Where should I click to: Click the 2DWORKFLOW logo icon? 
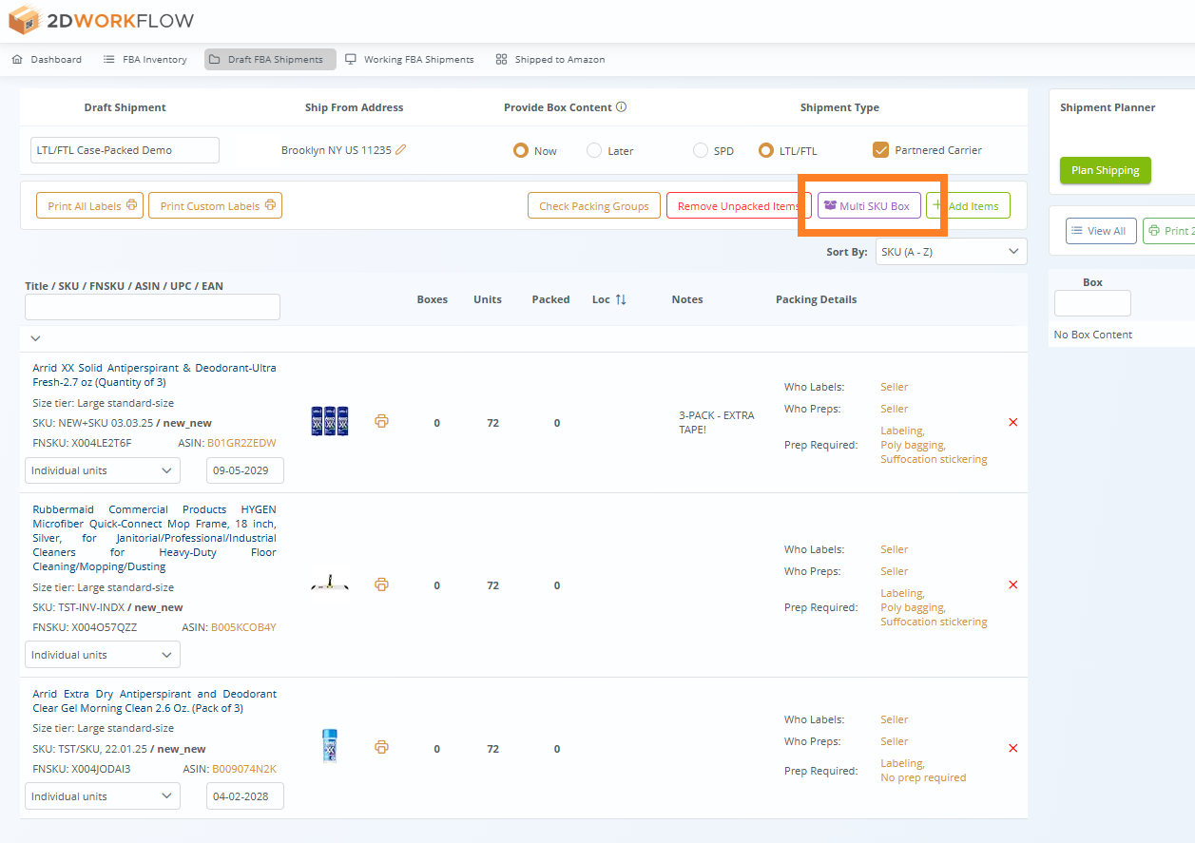pos(24,19)
